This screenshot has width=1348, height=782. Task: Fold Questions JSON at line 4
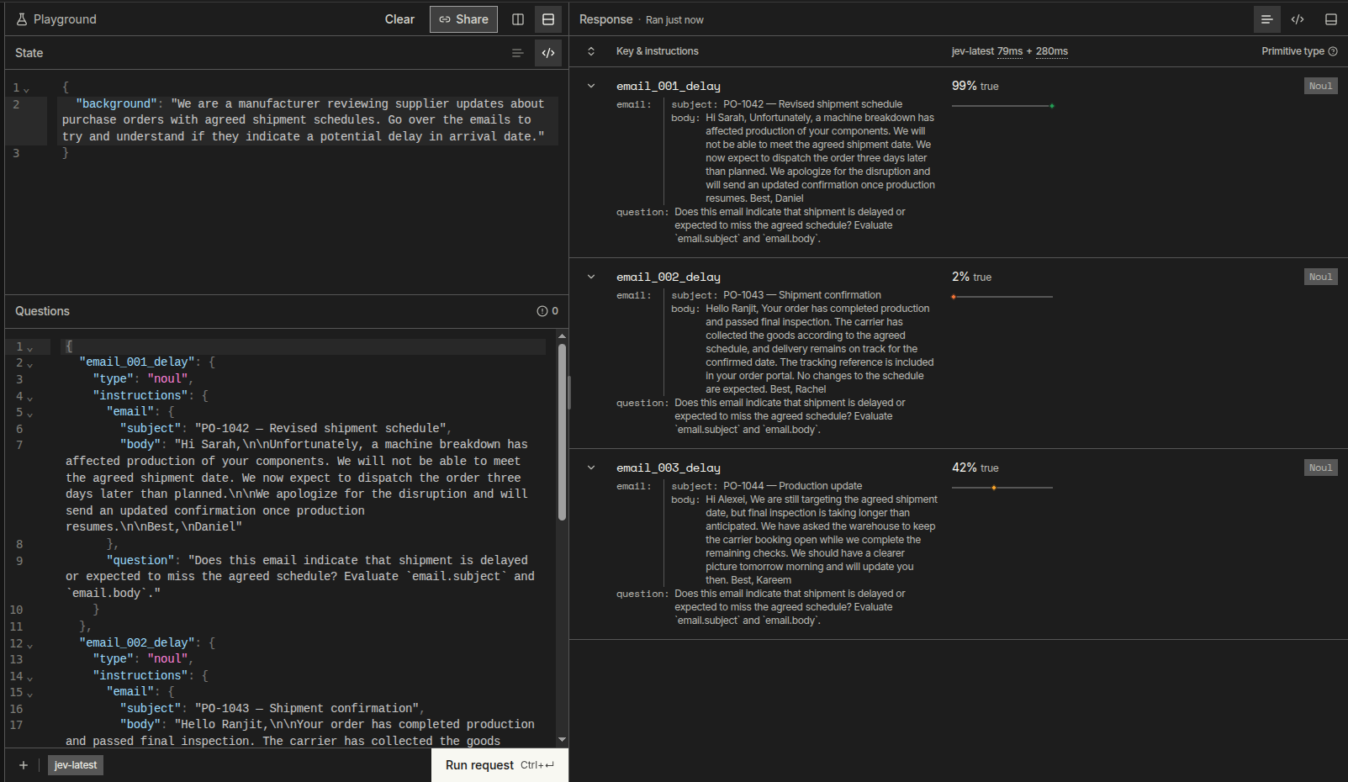(x=29, y=398)
